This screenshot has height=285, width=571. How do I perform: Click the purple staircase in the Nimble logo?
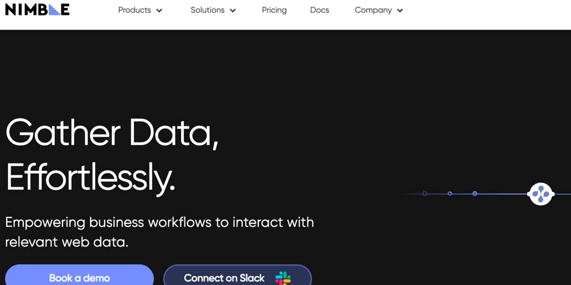tap(54, 9)
